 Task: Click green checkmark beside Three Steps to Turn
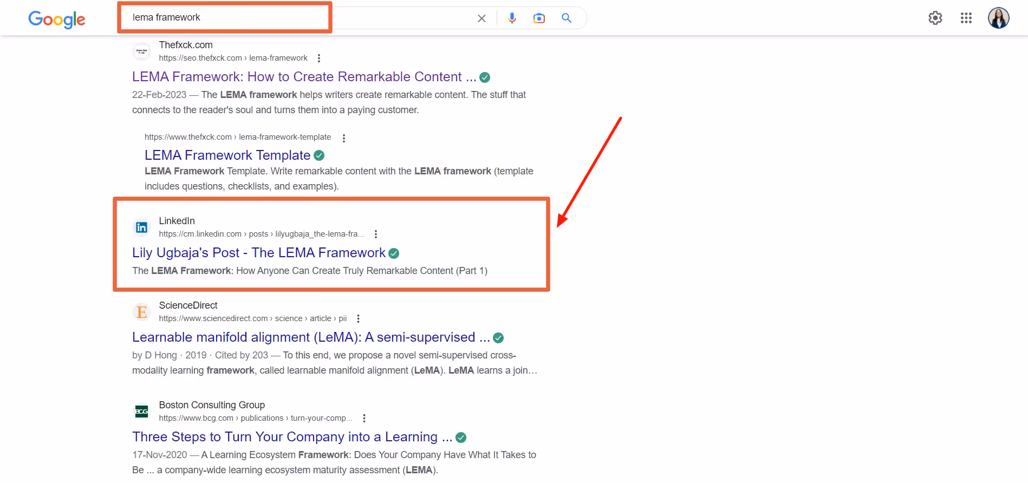(x=461, y=438)
